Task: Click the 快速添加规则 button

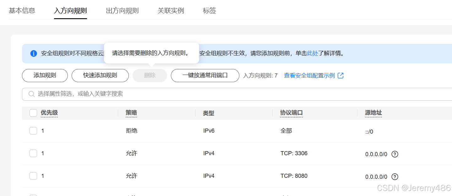Action: 100,76
